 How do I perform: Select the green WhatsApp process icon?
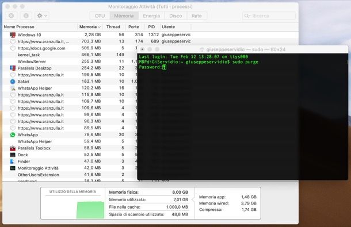(13, 135)
